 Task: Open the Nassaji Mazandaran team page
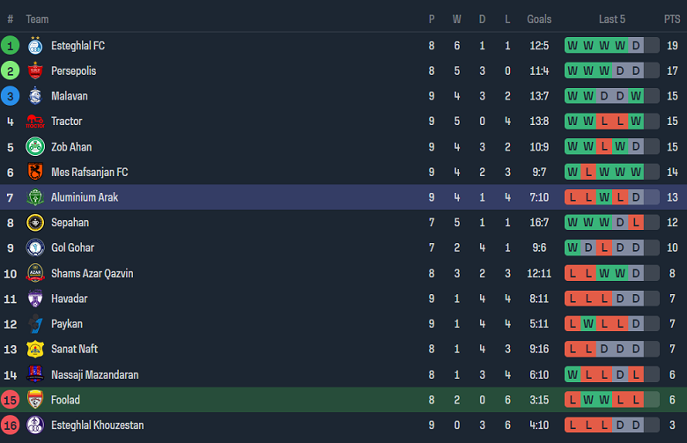95,374
